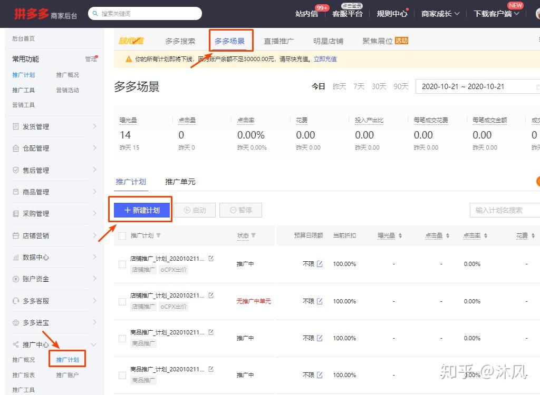Open 推广计划 under 推广中心 in the sidebar

pyautogui.click(x=67, y=360)
